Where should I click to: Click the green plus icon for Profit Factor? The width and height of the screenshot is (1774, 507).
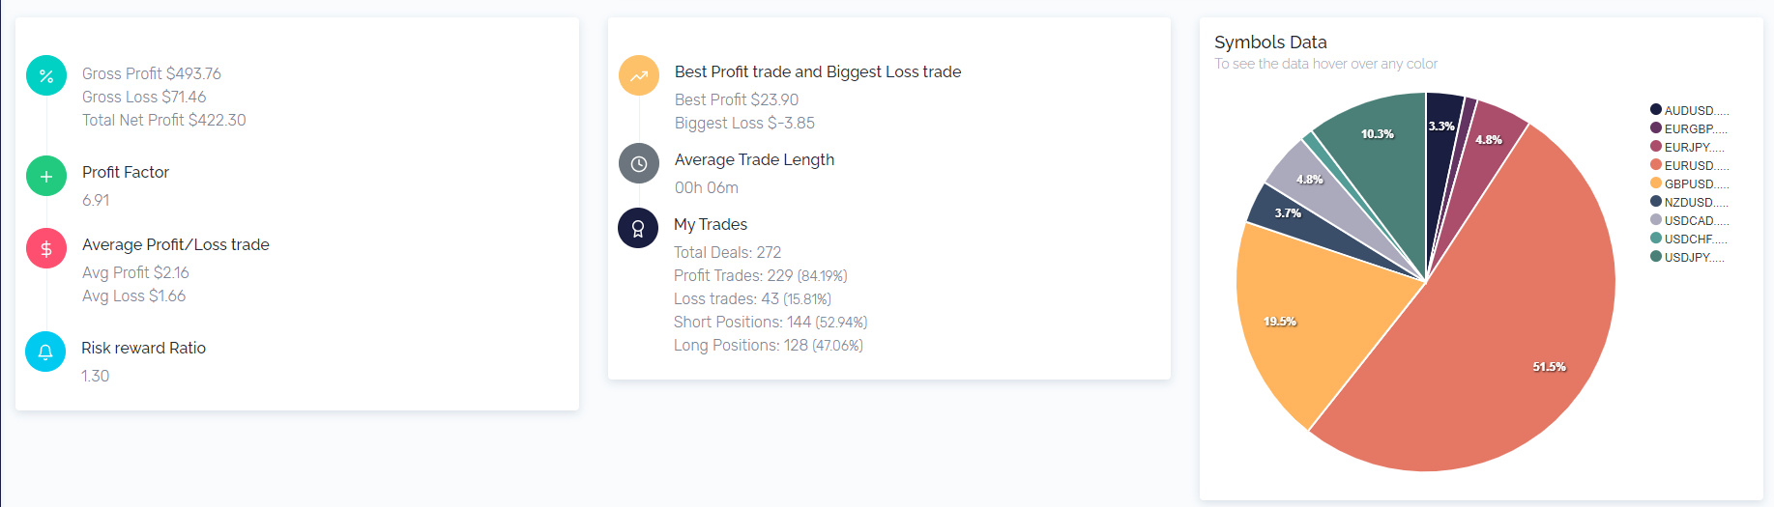[46, 177]
